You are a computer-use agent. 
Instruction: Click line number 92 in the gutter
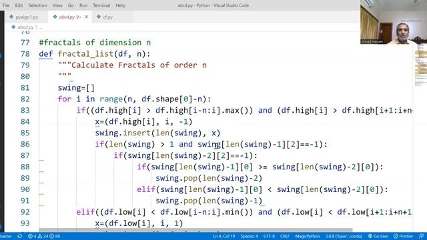click(x=25, y=212)
